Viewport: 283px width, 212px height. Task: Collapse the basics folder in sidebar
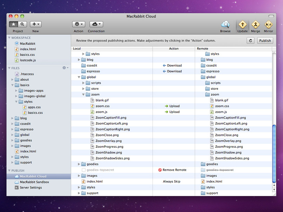12,85
